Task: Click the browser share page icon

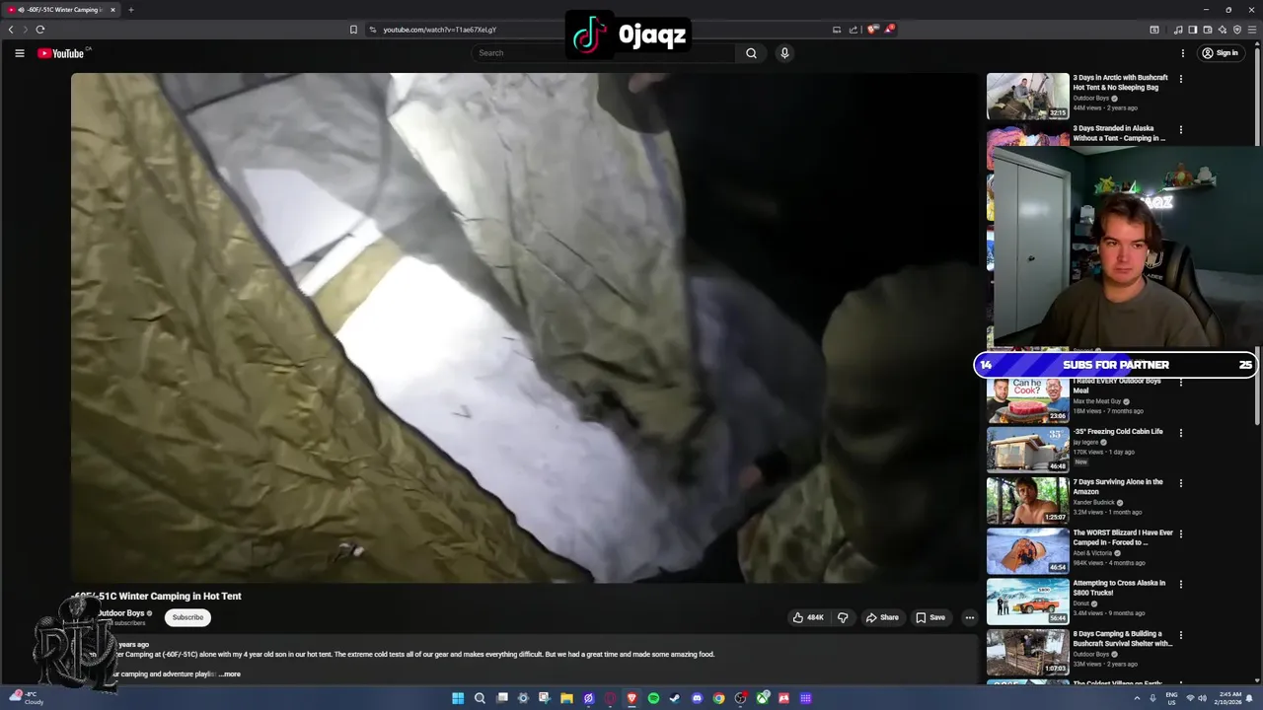Action: tap(854, 30)
